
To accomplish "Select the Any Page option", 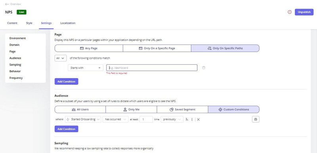I will [89, 49].
